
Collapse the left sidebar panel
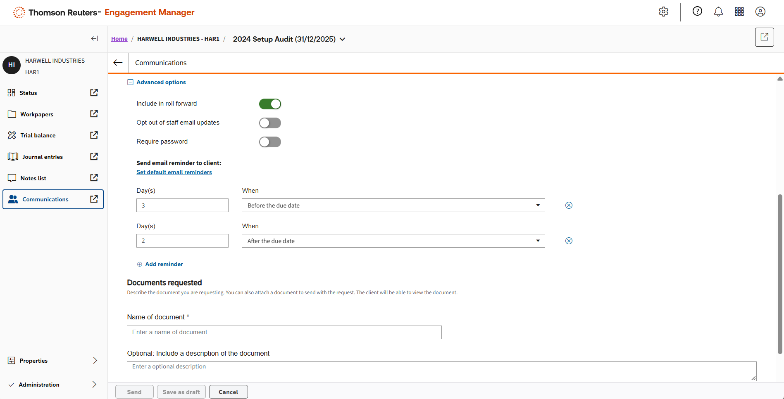95,39
